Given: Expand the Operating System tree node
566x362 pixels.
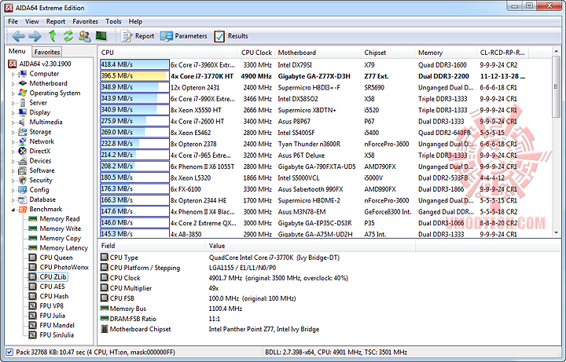Looking at the screenshot, I should click(x=13, y=93).
